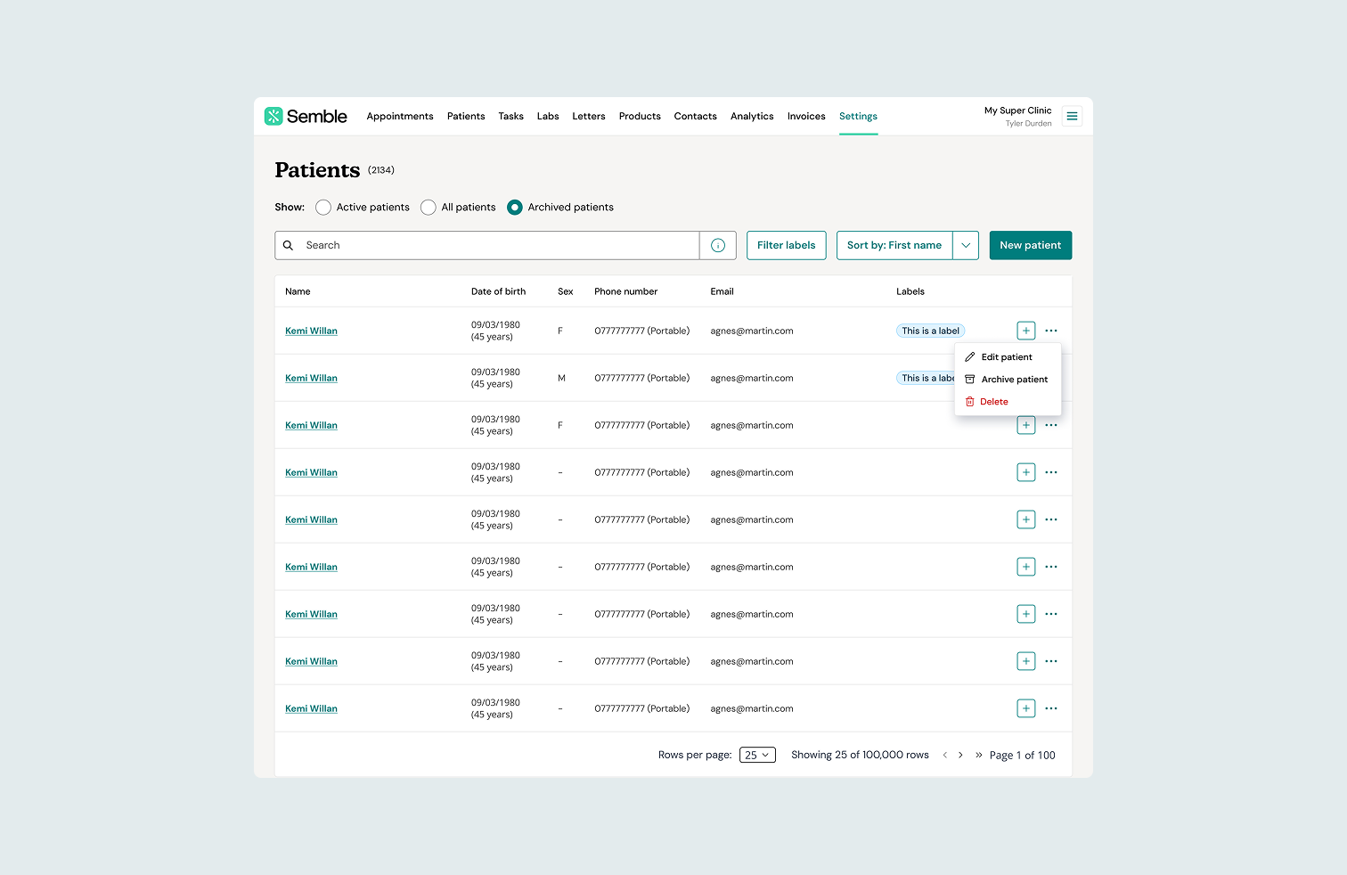Click the New patient button
This screenshot has width=1347, height=875.
pyautogui.click(x=1030, y=245)
